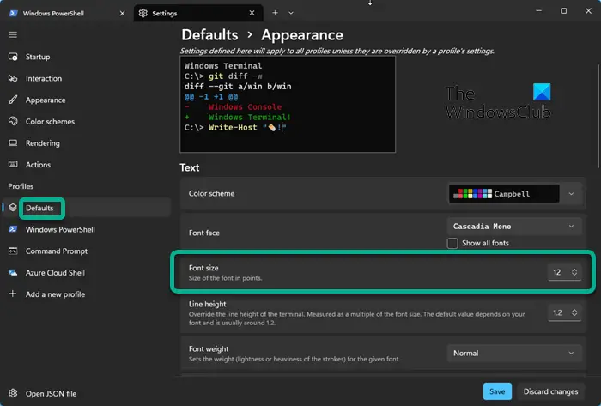Click the Actions keyboard icon
Viewport: 601px width, 406px height.
[x=13, y=164]
